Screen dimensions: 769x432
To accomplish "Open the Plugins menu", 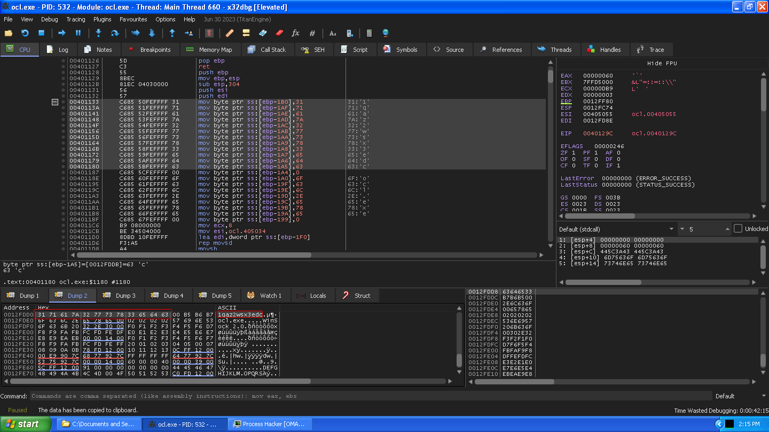I will pyautogui.click(x=102, y=19).
